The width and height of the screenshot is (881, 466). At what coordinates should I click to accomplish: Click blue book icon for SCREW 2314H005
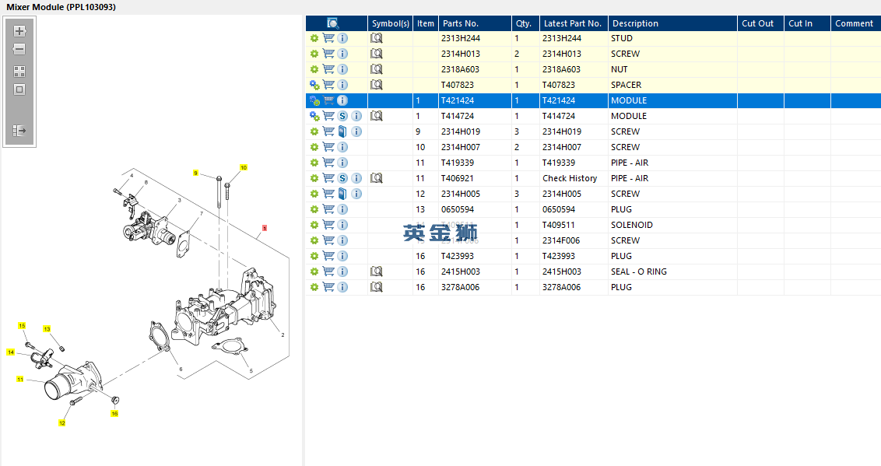coord(342,194)
